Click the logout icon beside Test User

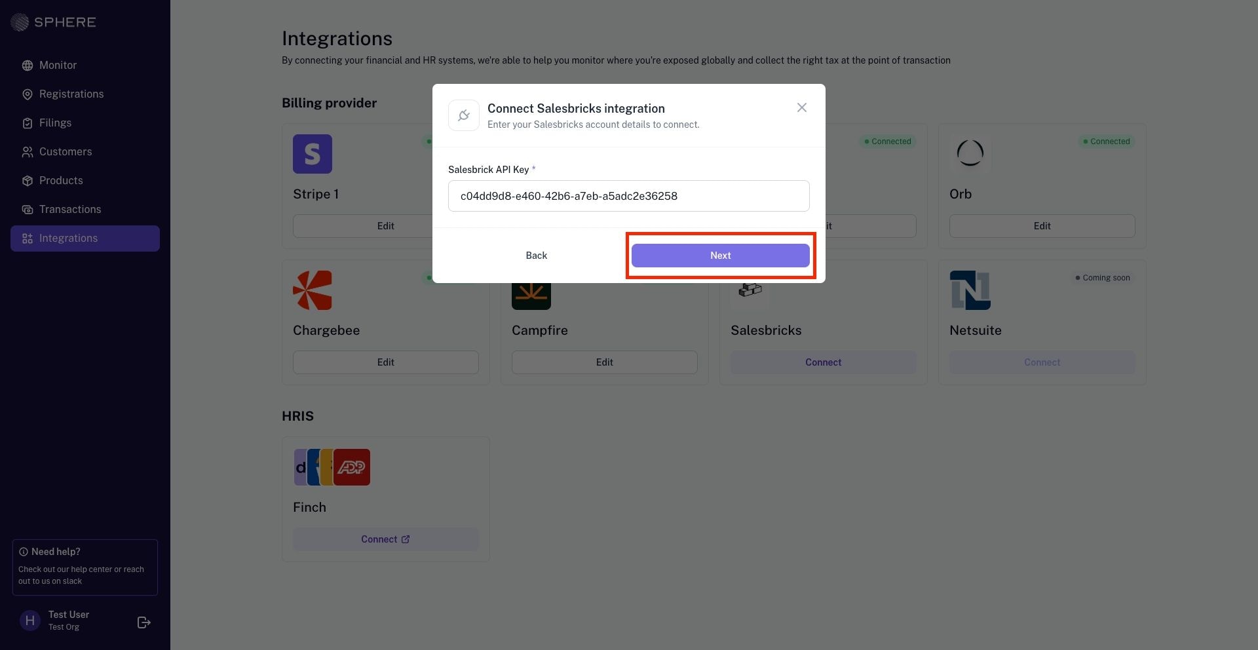(x=144, y=622)
